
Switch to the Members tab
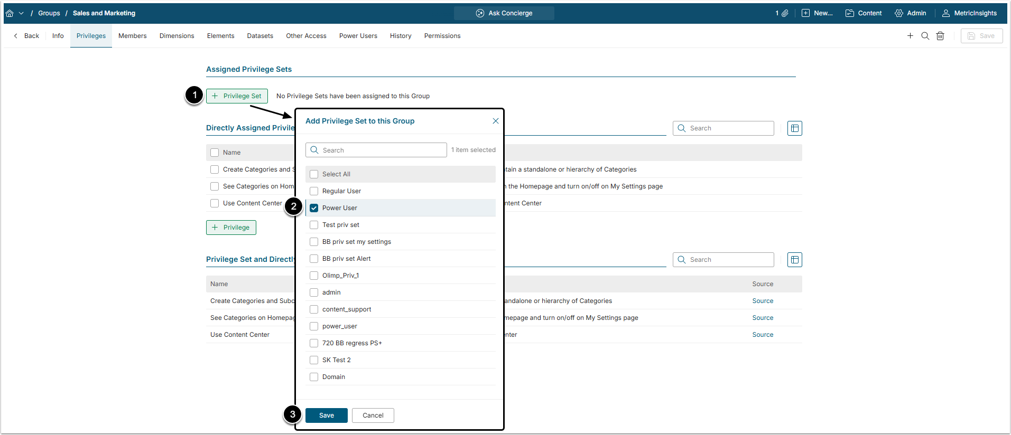point(132,36)
